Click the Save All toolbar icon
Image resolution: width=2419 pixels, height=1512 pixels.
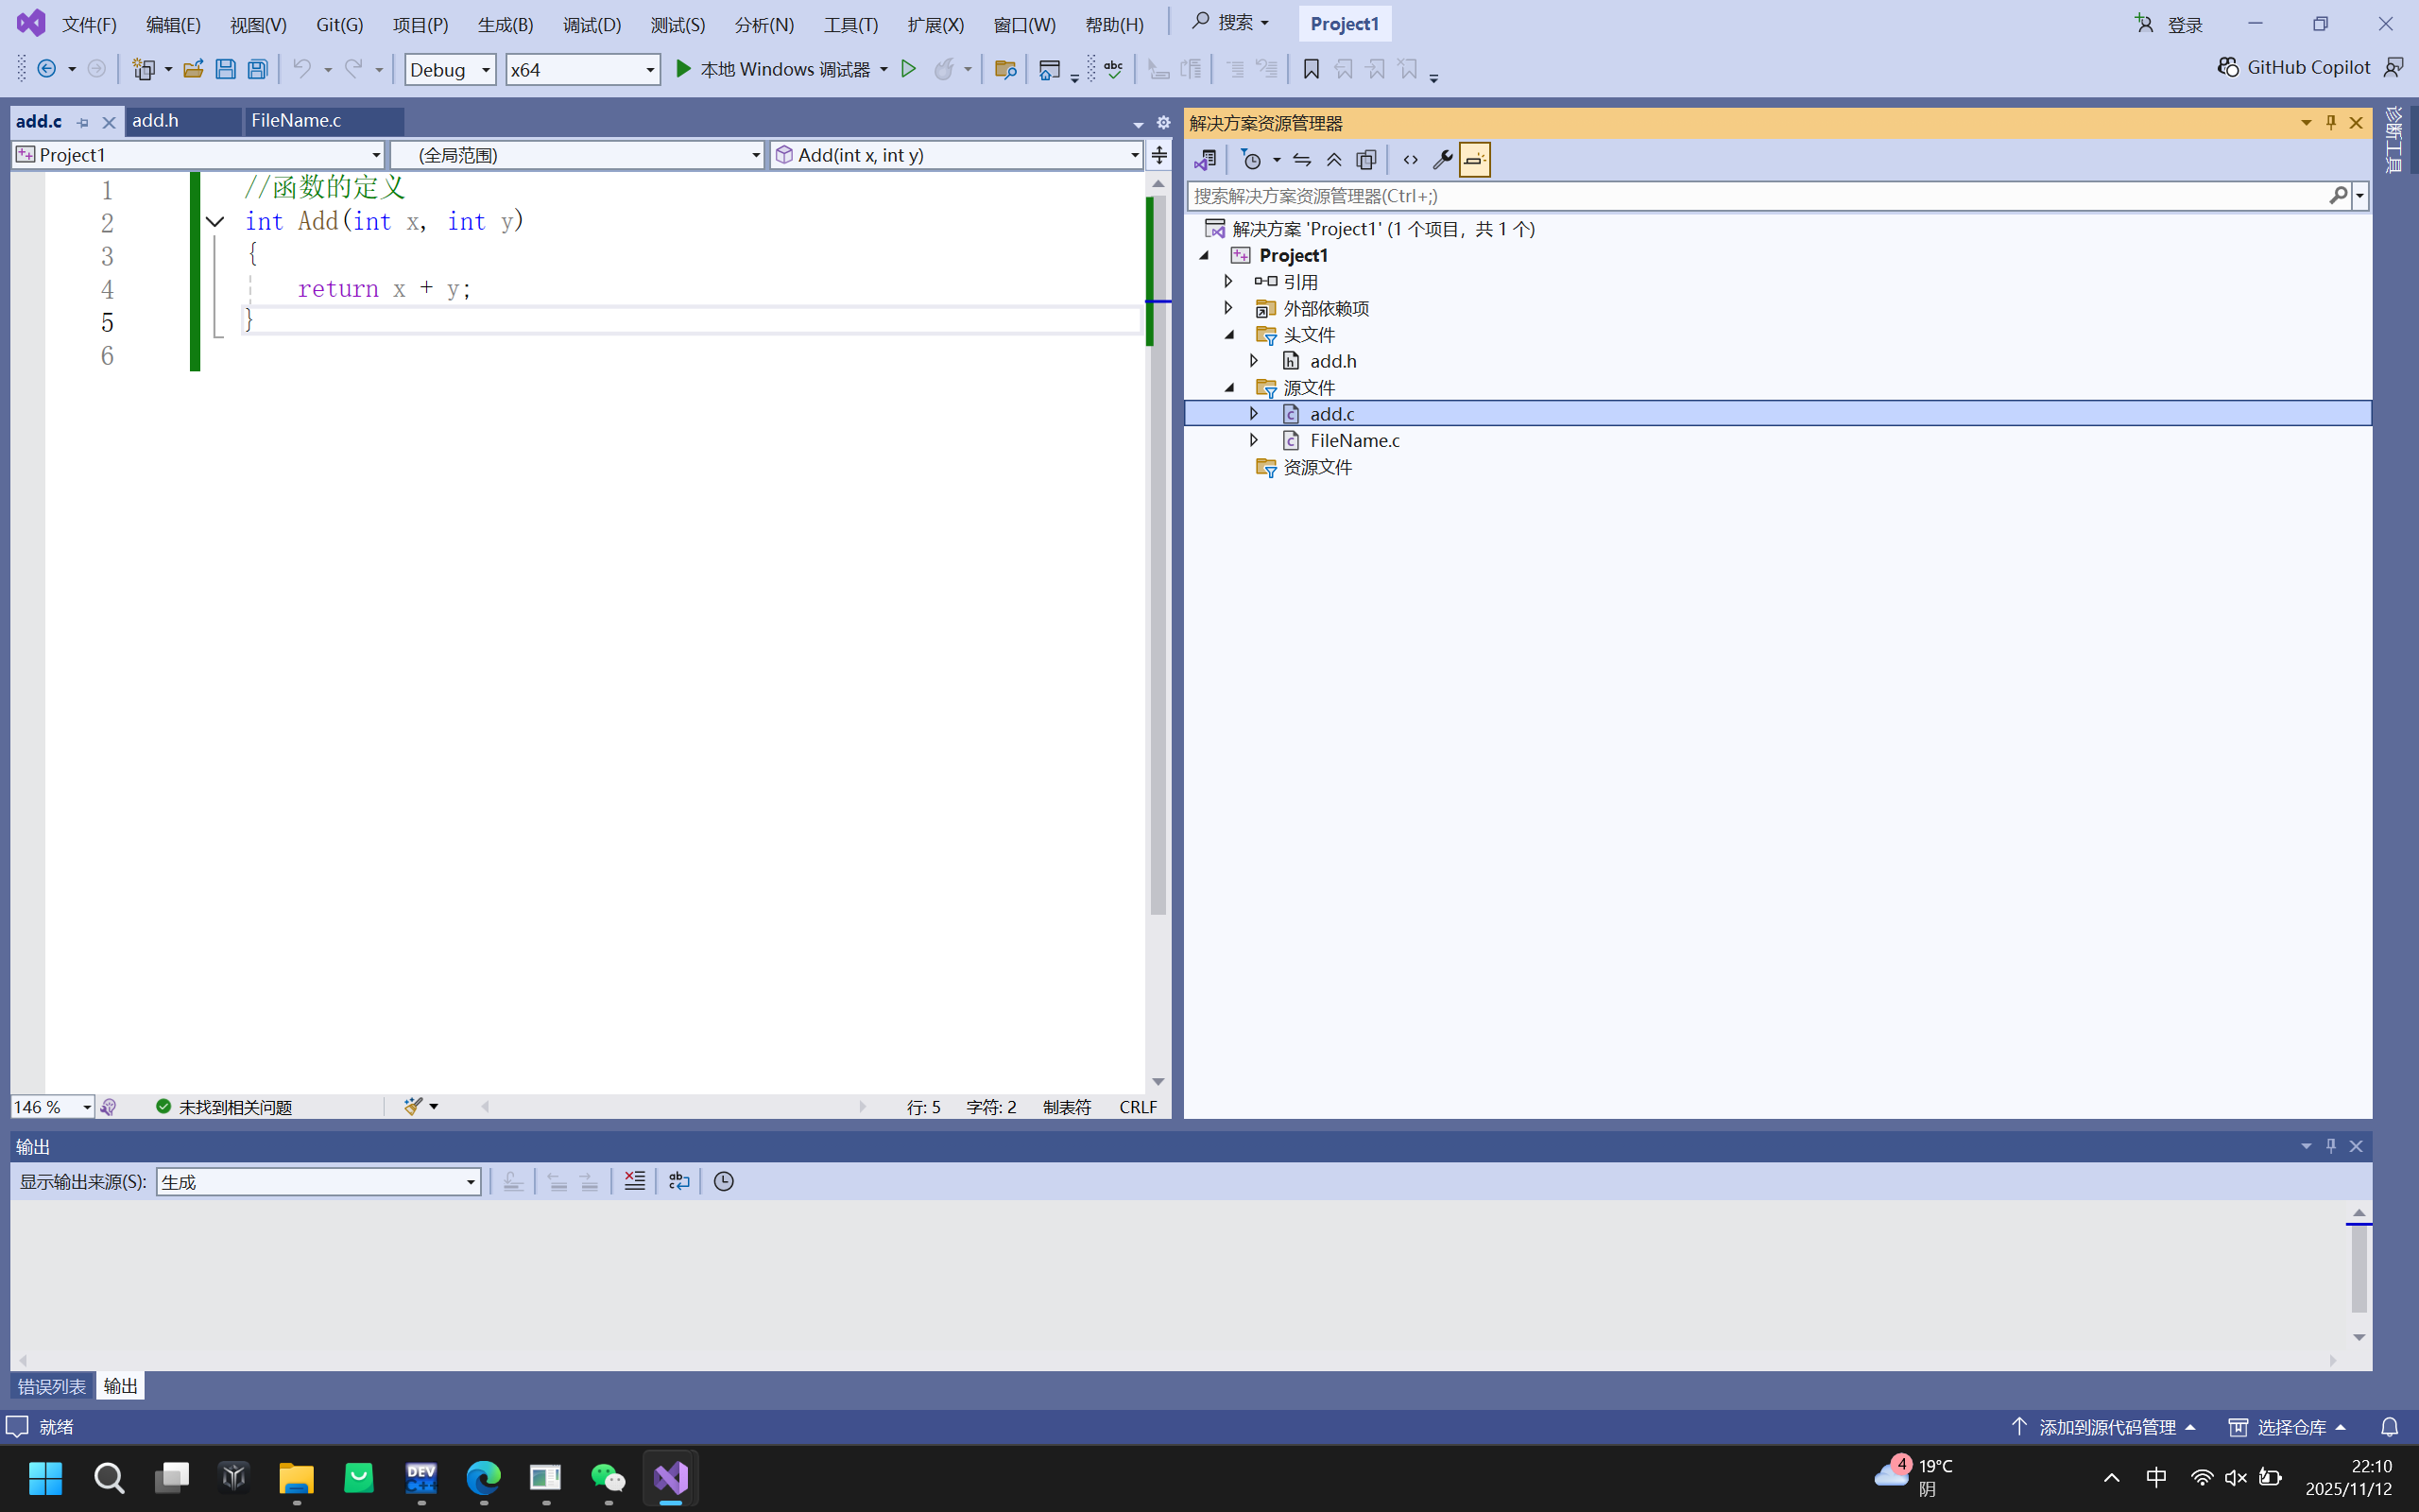[258, 69]
